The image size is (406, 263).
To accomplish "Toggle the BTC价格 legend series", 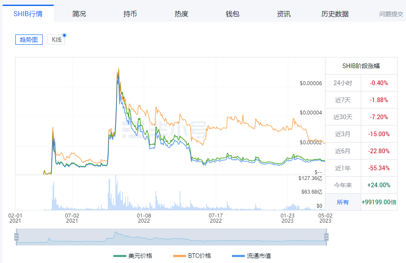I will click(x=192, y=256).
